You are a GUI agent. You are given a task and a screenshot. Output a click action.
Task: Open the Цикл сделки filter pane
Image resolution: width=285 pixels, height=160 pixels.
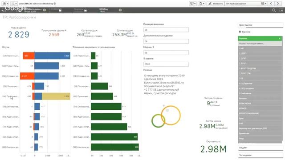[x=261, y=25]
